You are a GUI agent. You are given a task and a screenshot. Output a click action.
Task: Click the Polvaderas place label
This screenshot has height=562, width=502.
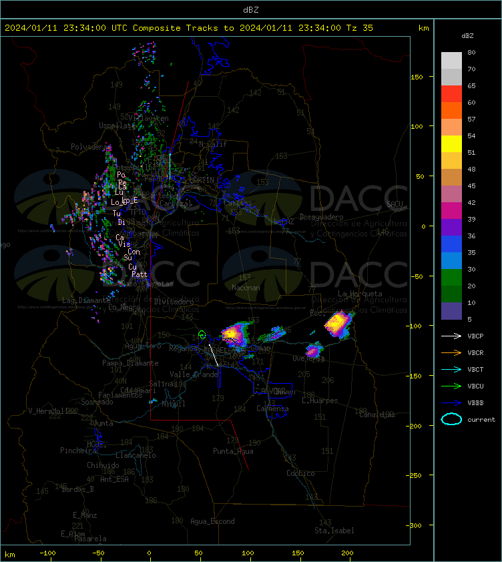click(x=91, y=147)
